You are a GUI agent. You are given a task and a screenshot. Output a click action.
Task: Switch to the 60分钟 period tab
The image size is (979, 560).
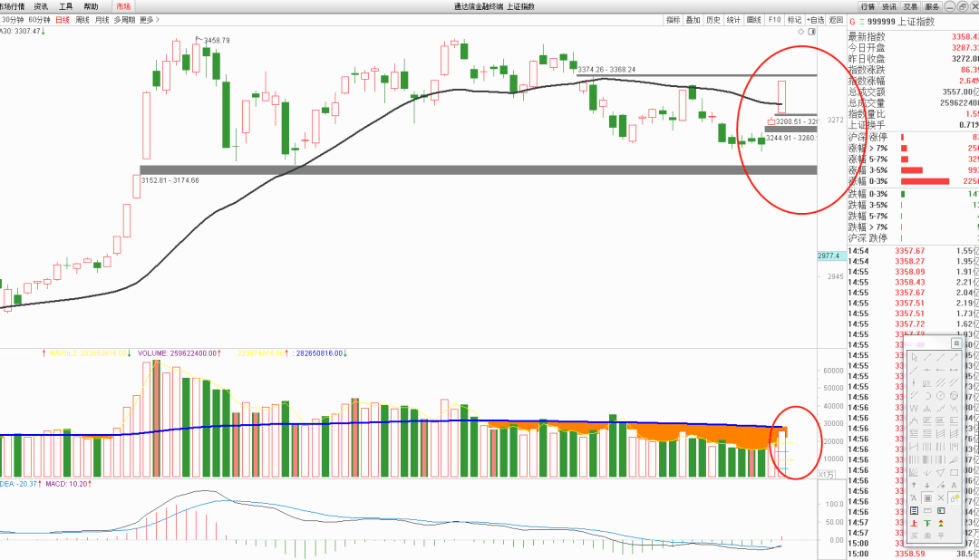pos(39,19)
